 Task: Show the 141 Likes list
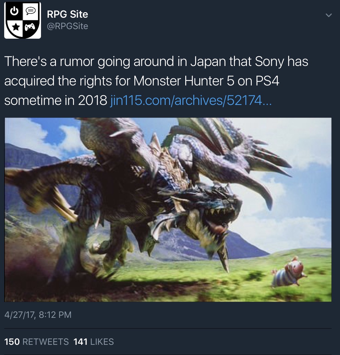click(x=94, y=342)
